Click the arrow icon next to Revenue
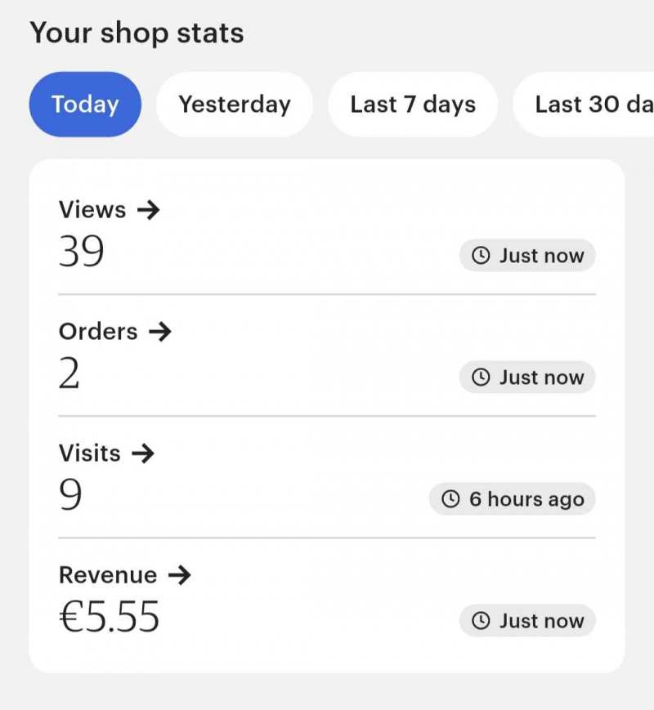 (x=178, y=575)
